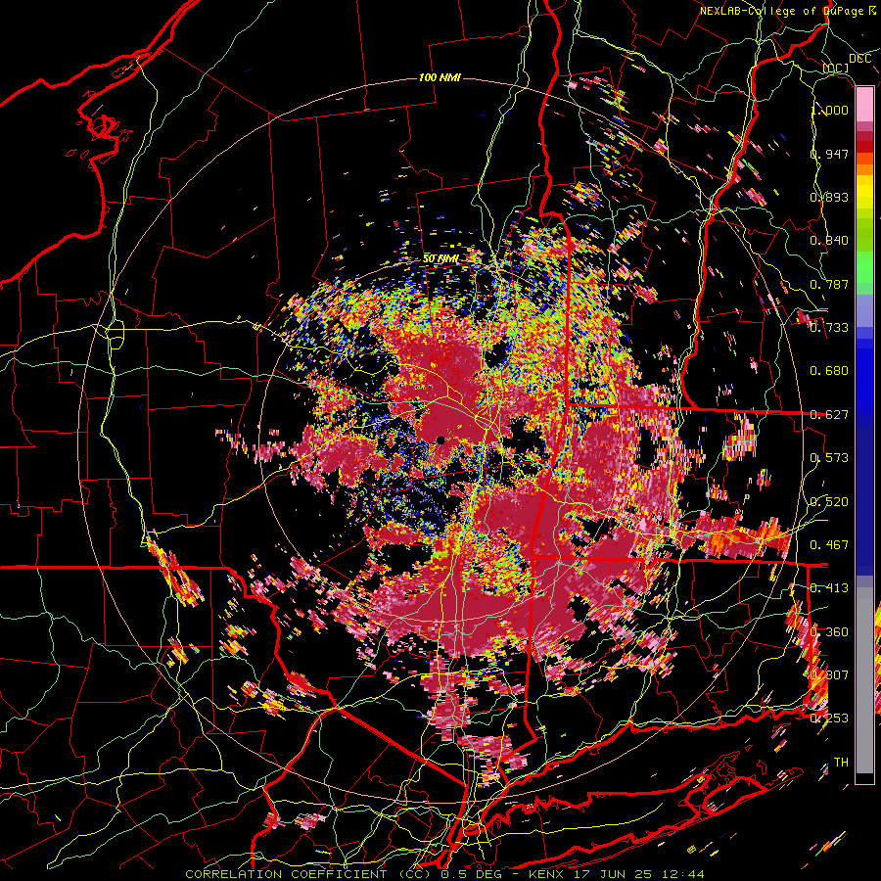The width and height of the screenshot is (881, 881).
Task: Click the 0.573 scale value
Action: pos(829,458)
